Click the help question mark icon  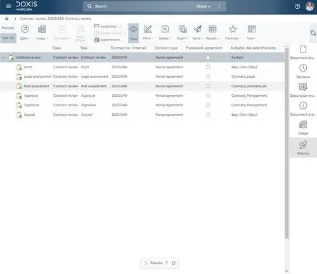coord(297,6)
